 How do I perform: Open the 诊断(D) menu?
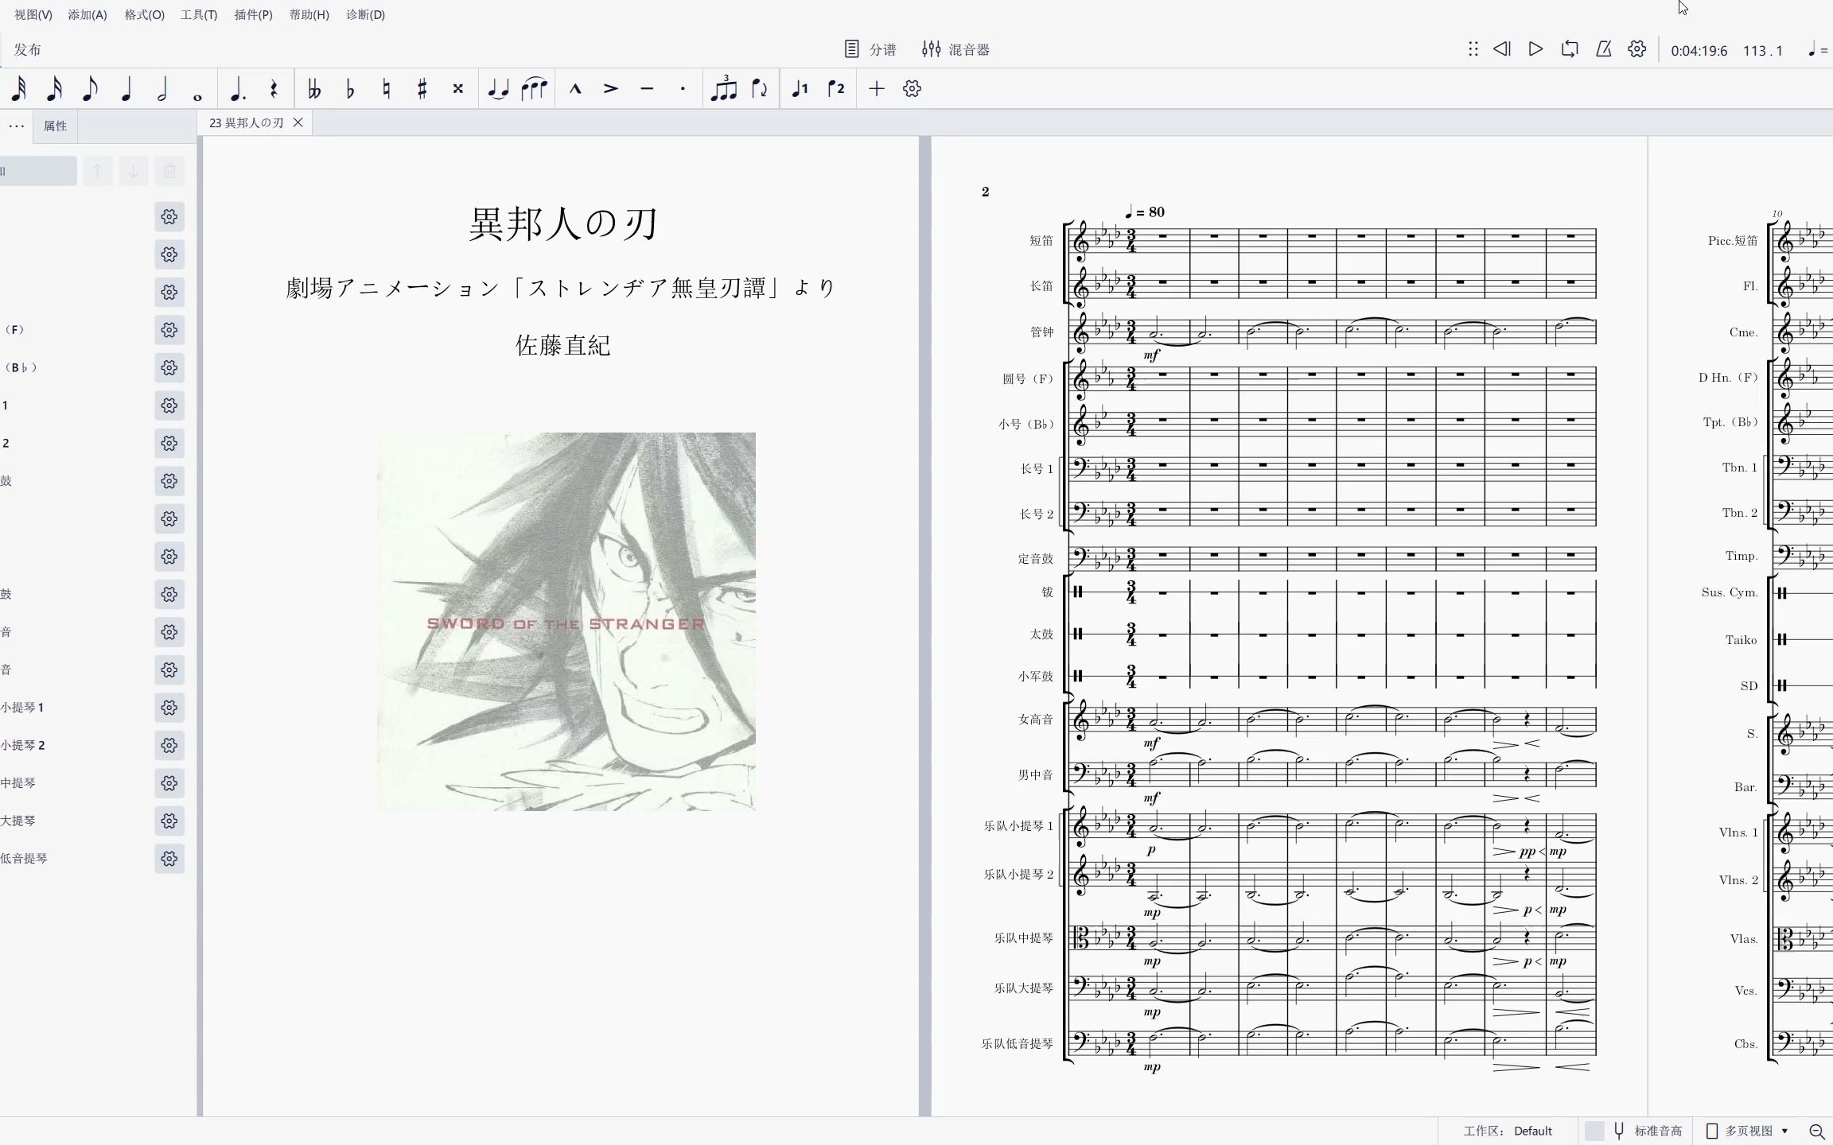[x=366, y=15]
